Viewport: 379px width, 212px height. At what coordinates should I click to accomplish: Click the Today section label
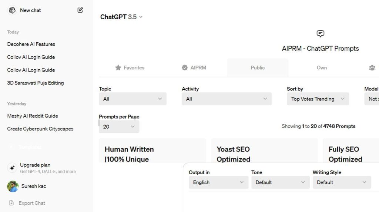[13, 32]
